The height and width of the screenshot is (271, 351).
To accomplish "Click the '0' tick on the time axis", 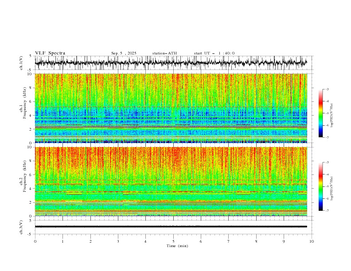I will tap(35, 241).
